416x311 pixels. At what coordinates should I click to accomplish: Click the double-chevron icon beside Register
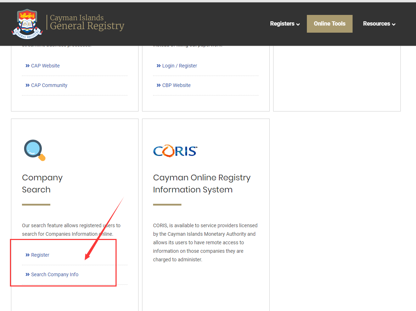coord(28,255)
